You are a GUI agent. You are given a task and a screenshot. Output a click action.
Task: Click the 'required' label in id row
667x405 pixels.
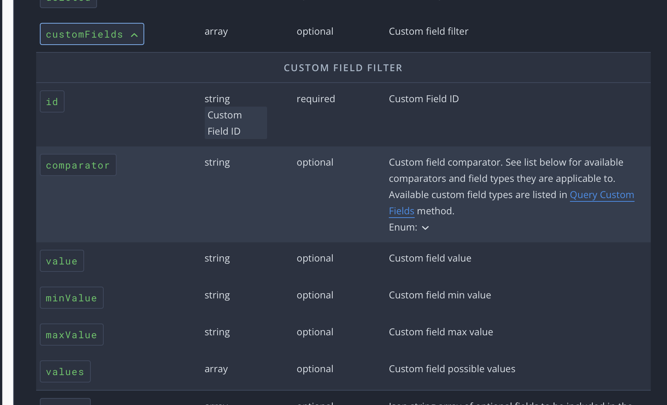(x=316, y=99)
